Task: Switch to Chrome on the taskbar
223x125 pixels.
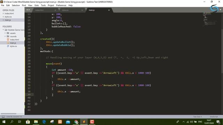Action: 76,122
